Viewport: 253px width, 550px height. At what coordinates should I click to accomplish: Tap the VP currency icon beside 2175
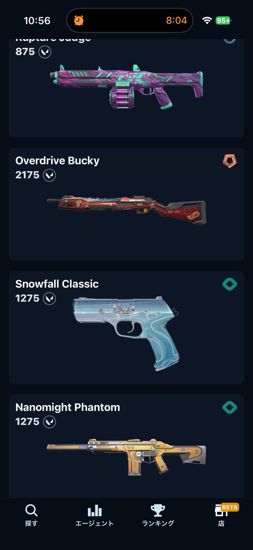[x=49, y=175]
